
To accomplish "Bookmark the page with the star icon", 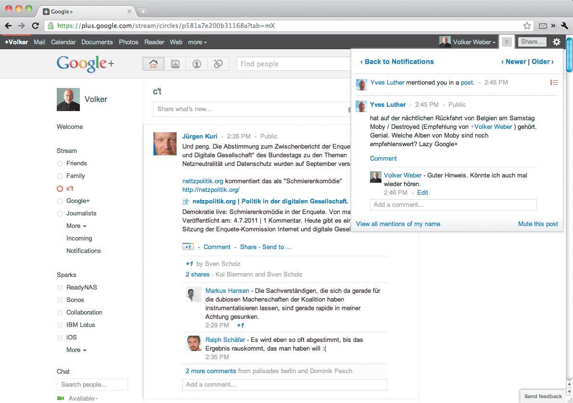I will coord(527,25).
